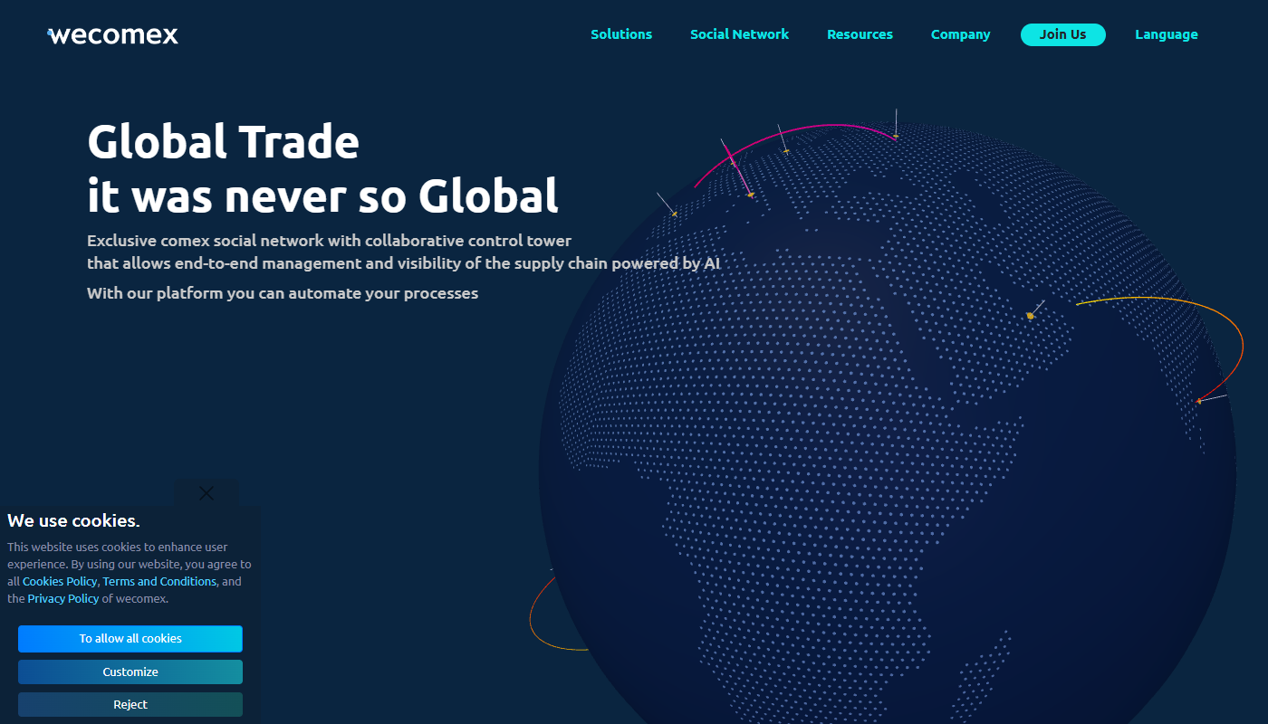Reject all cookies

(x=130, y=704)
